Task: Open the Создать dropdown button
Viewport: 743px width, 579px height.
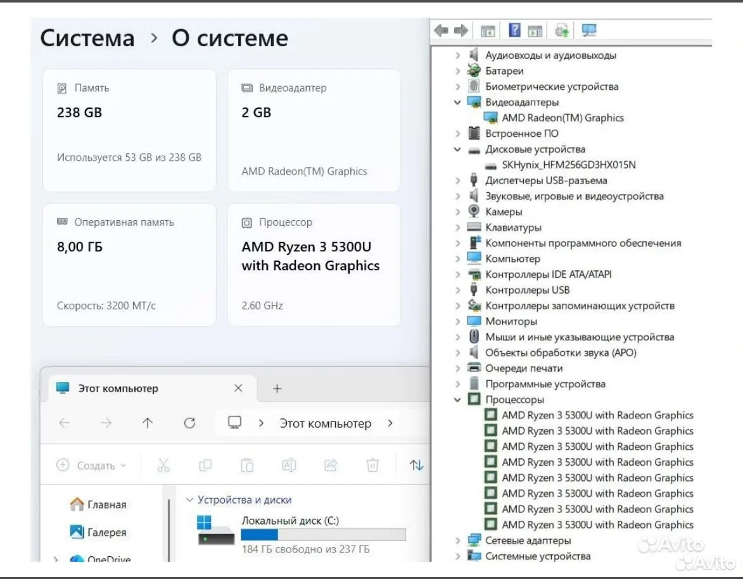Action: (91, 465)
